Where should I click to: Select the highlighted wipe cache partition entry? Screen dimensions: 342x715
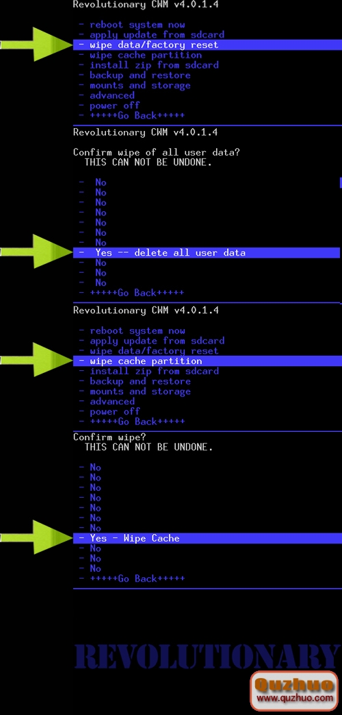tap(207, 361)
